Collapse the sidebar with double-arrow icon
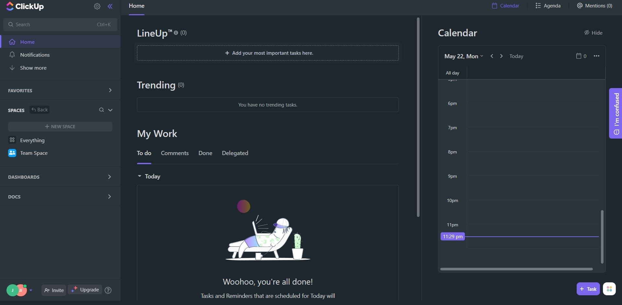Image resolution: width=622 pixels, height=305 pixels. coord(110,6)
